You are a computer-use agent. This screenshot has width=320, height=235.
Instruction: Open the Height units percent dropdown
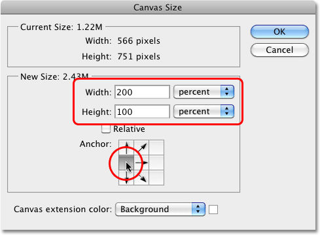coord(204,112)
